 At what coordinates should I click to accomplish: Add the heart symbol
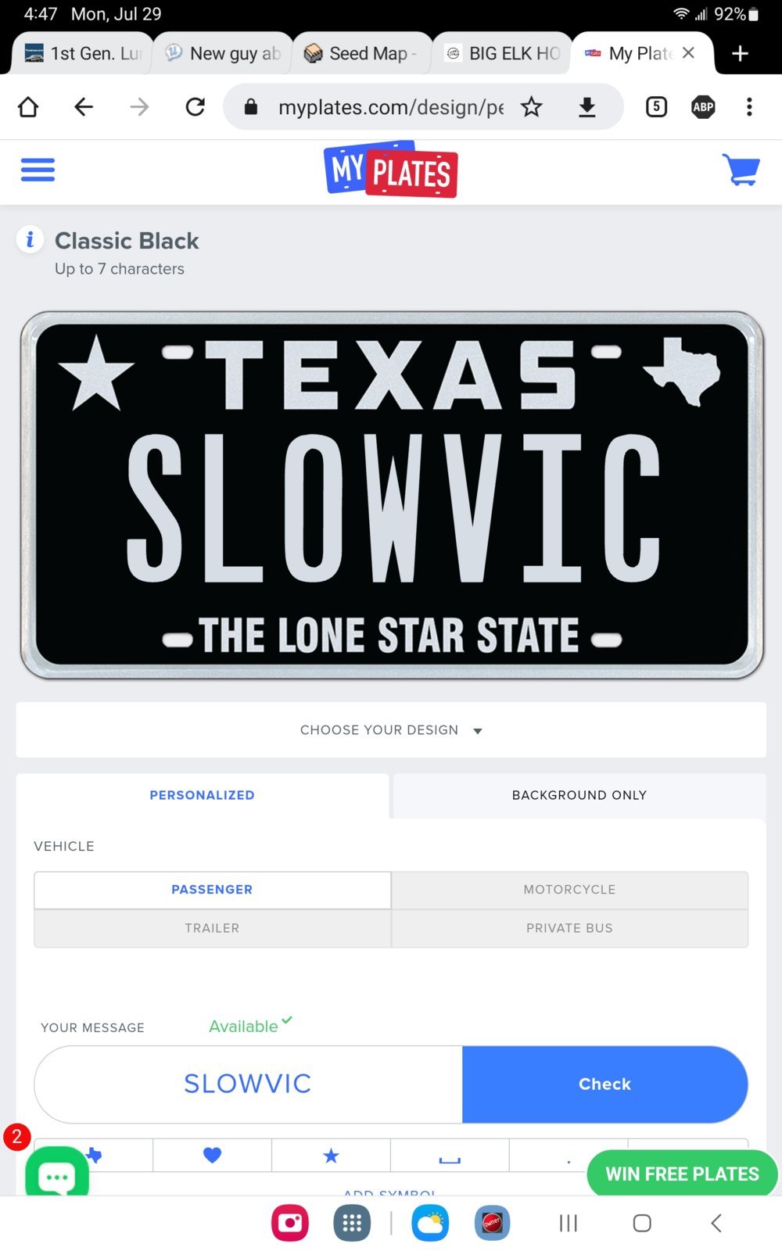pyautogui.click(x=212, y=1155)
